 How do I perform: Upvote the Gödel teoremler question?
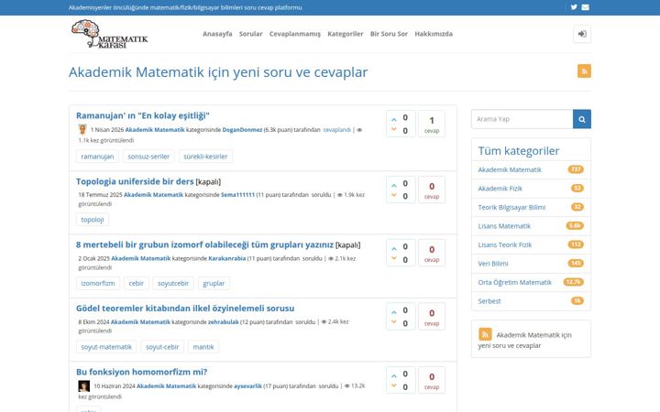[393, 312]
